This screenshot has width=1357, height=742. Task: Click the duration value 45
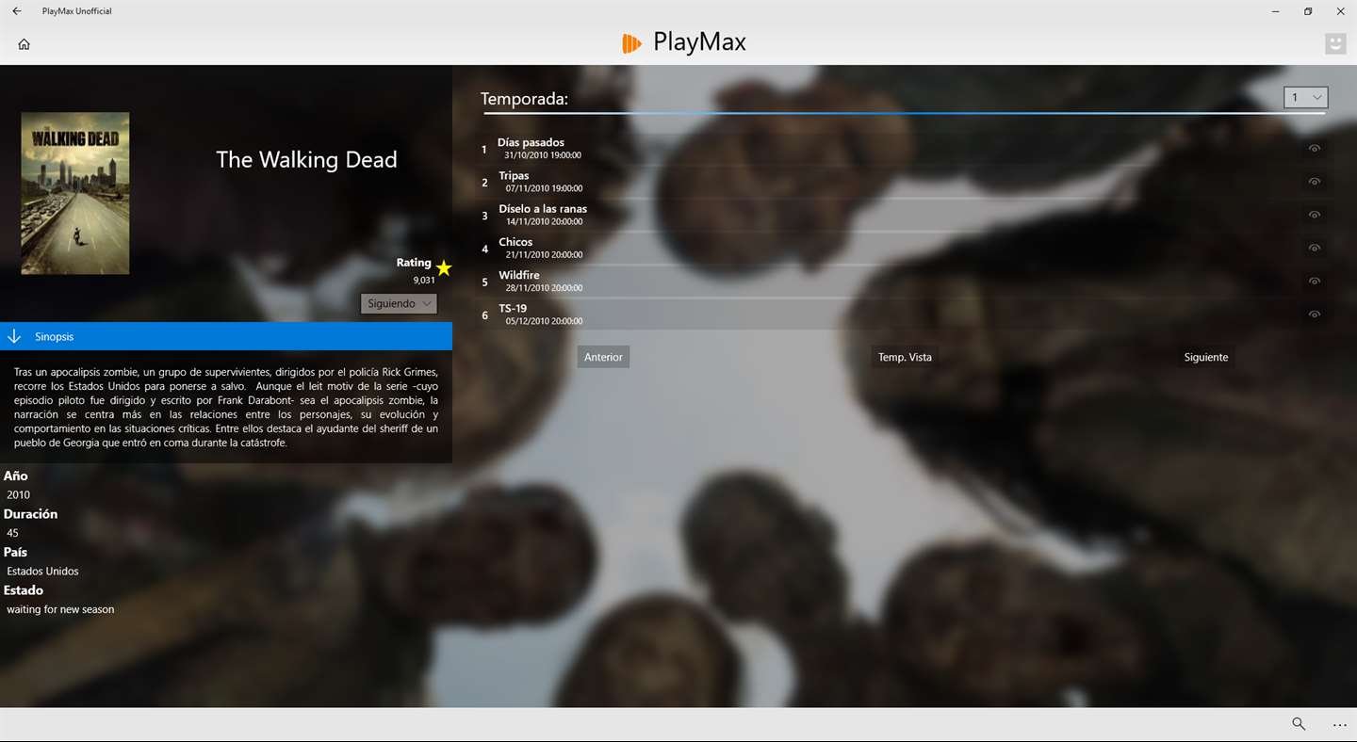[12, 533]
